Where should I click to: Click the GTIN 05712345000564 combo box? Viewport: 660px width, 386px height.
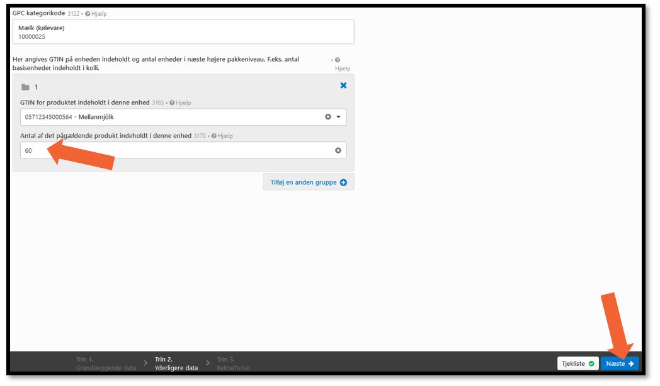(x=183, y=117)
